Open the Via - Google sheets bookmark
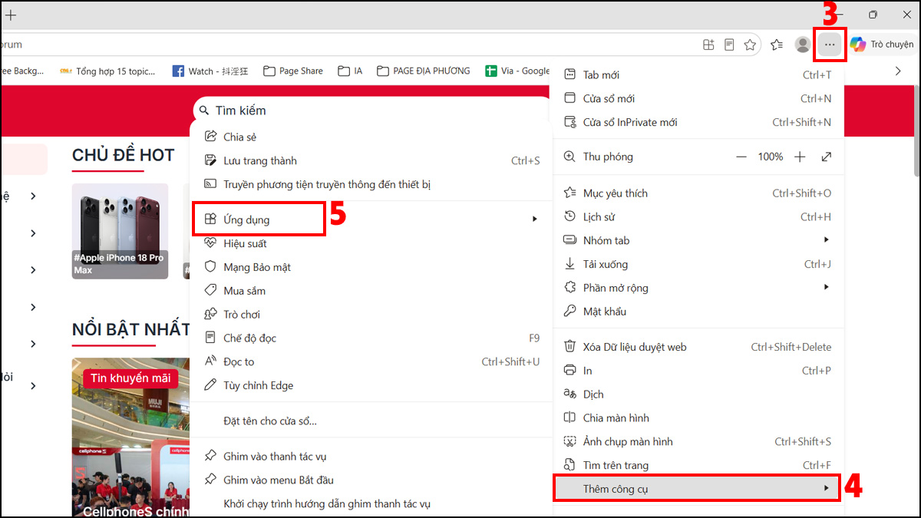The height and width of the screenshot is (518, 921). click(517, 71)
